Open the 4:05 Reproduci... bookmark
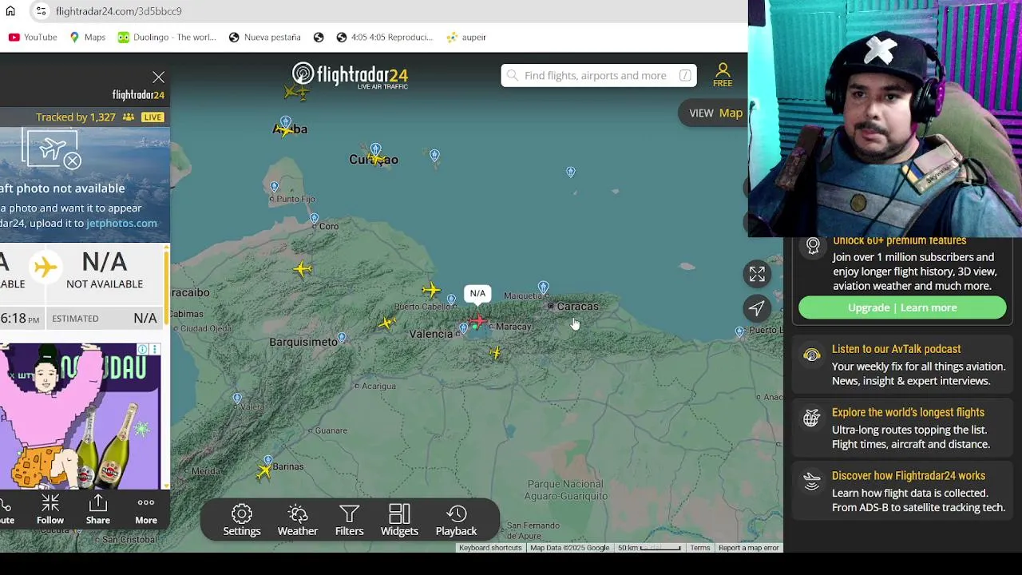The height and width of the screenshot is (575, 1022). point(384,37)
